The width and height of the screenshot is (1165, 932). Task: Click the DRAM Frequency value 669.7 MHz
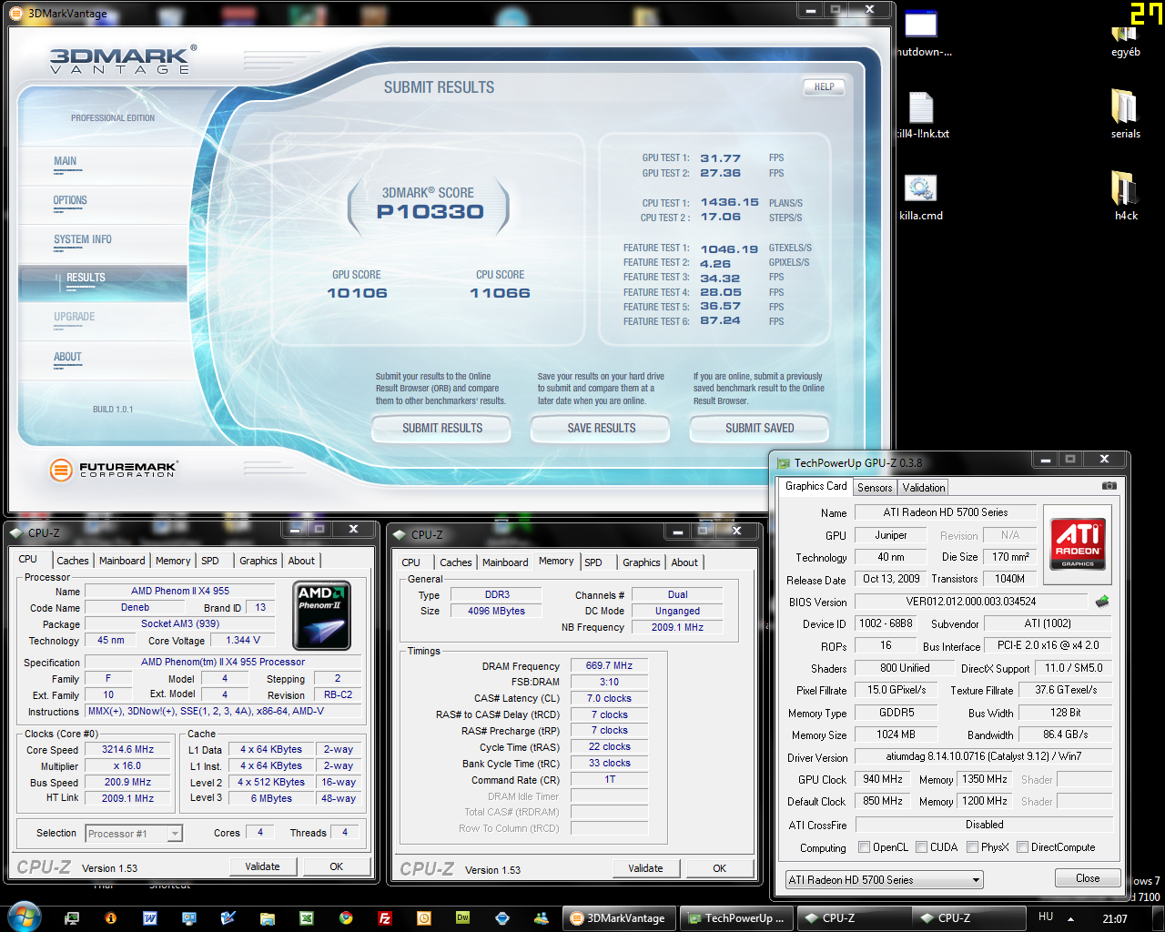(x=610, y=666)
